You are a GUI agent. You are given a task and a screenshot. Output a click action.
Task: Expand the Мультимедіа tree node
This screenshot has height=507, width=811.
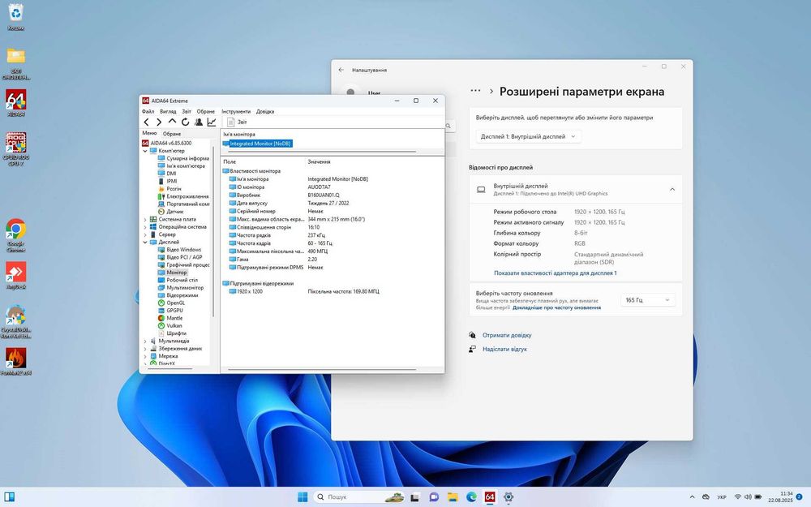click(145, 341)
